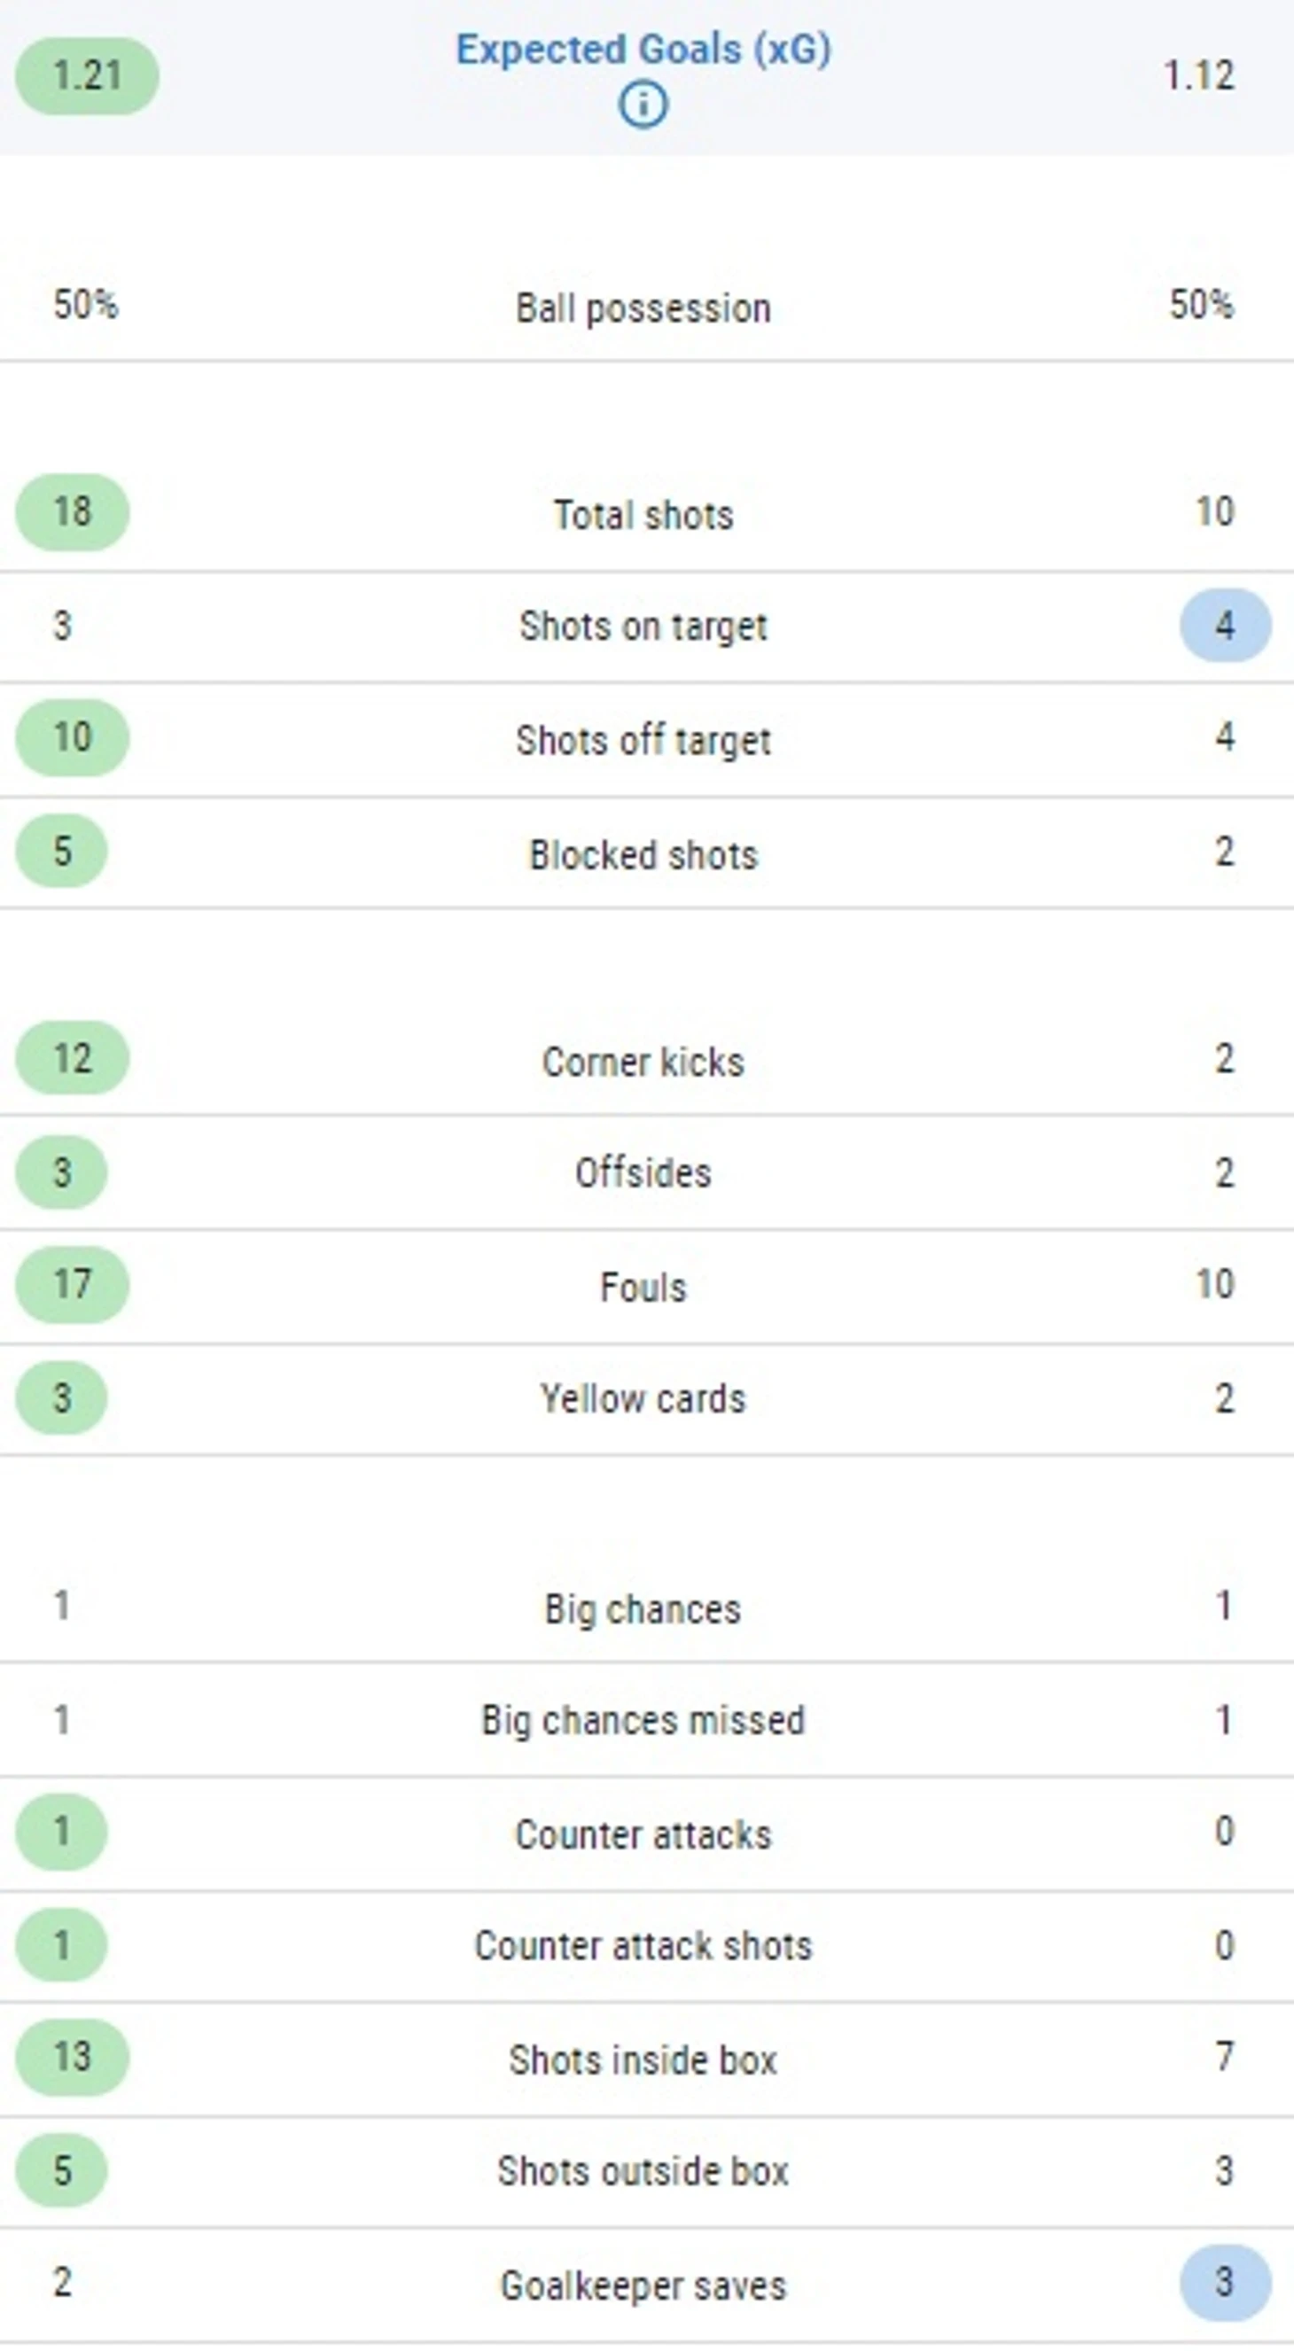1294x2351 pixels.
Task: Select the Shots off target label
Action: [x=643, y=740]
